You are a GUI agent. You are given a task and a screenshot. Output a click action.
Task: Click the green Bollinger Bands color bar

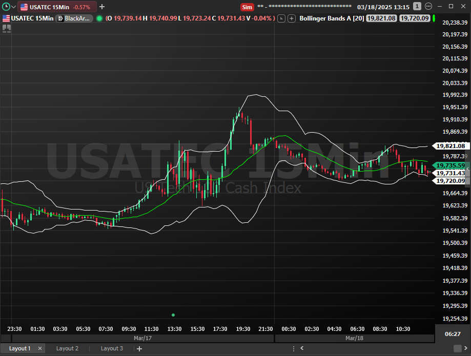click(434, 18)
